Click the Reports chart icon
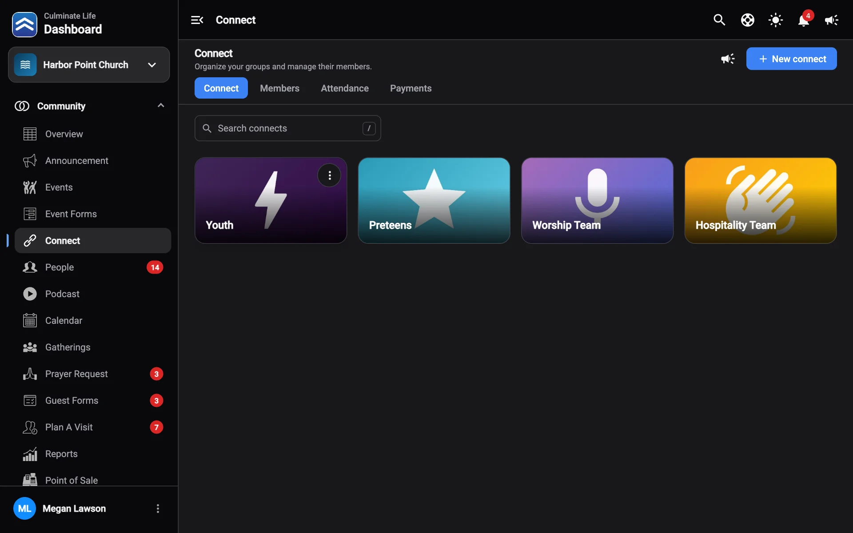The width and height of the screenshot is (853, 533). click(x=30, y=453)
